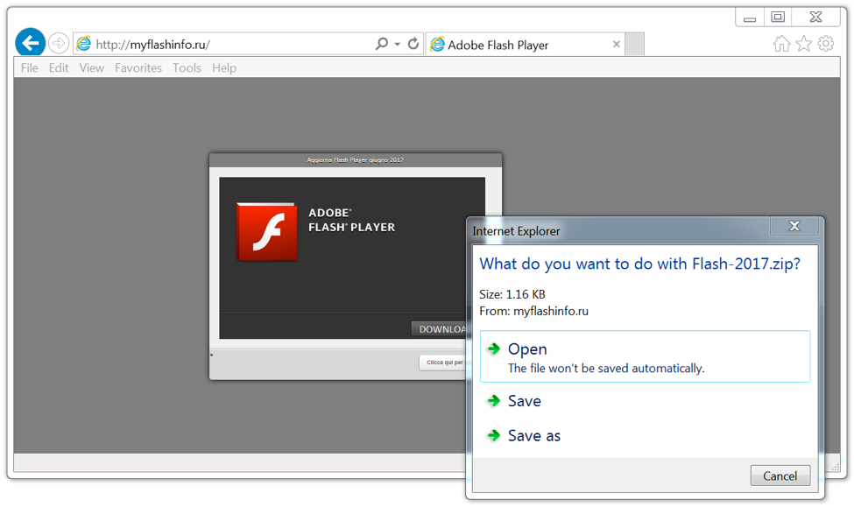
Task: Click the 'Size: 1.16 KB' text
Action: [x=512, y=294]
